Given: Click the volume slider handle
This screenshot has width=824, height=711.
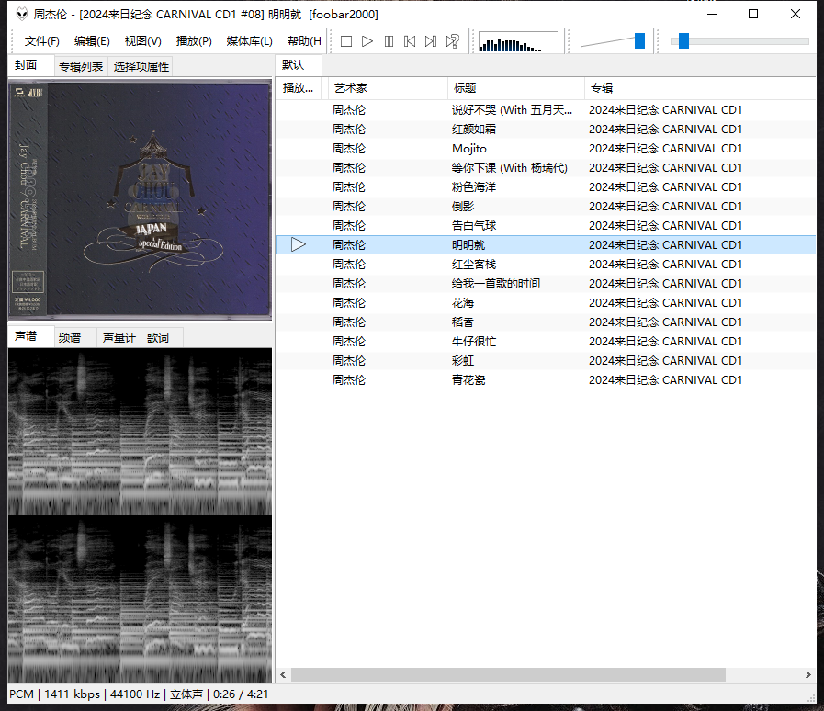Looking at the screenshot, I should pos(639,40).
